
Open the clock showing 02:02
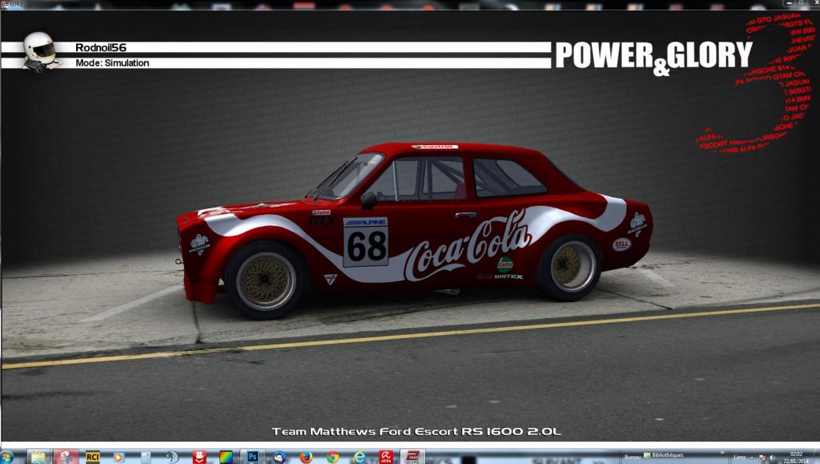pos(796,458)
